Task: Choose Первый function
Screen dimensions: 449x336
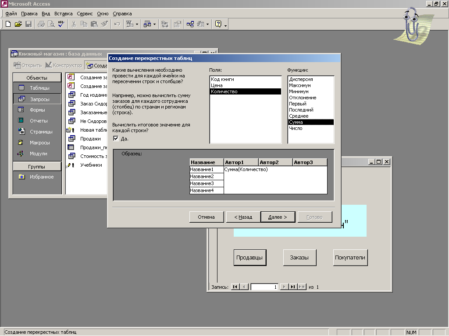Action: pos(311,104)
